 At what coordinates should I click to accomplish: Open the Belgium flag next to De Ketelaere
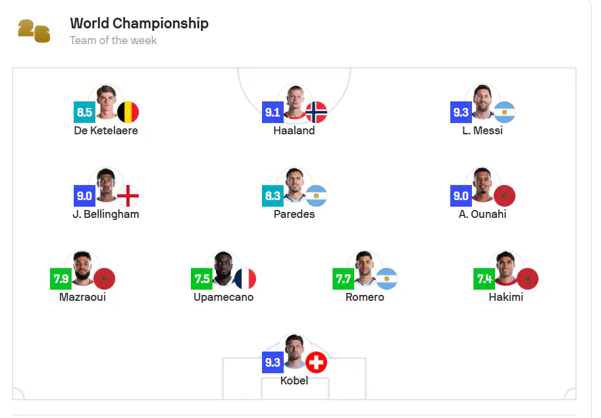[x=128, y=113]
